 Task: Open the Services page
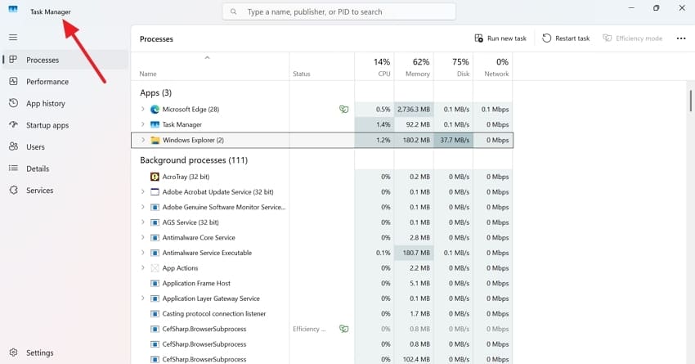pos(65,191)
